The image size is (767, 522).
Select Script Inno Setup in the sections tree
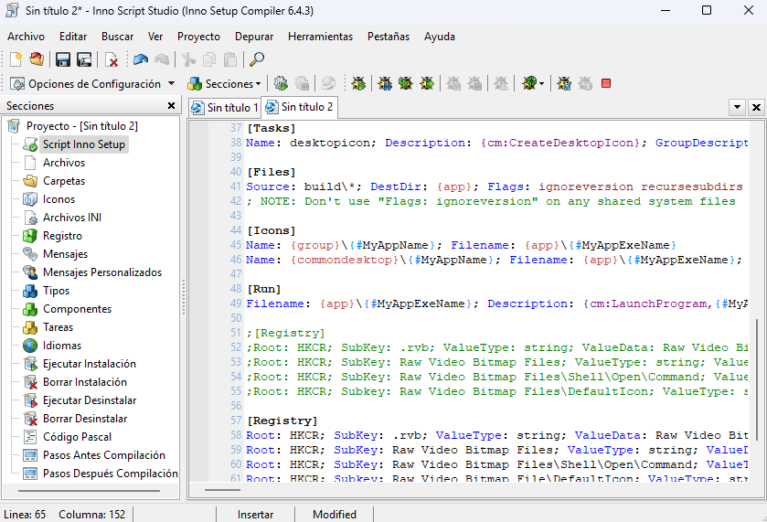[x=83, y=144]
